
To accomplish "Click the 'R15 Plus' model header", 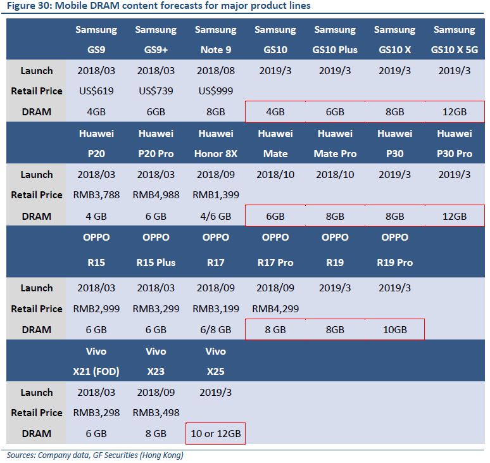I will click(156, 263).
